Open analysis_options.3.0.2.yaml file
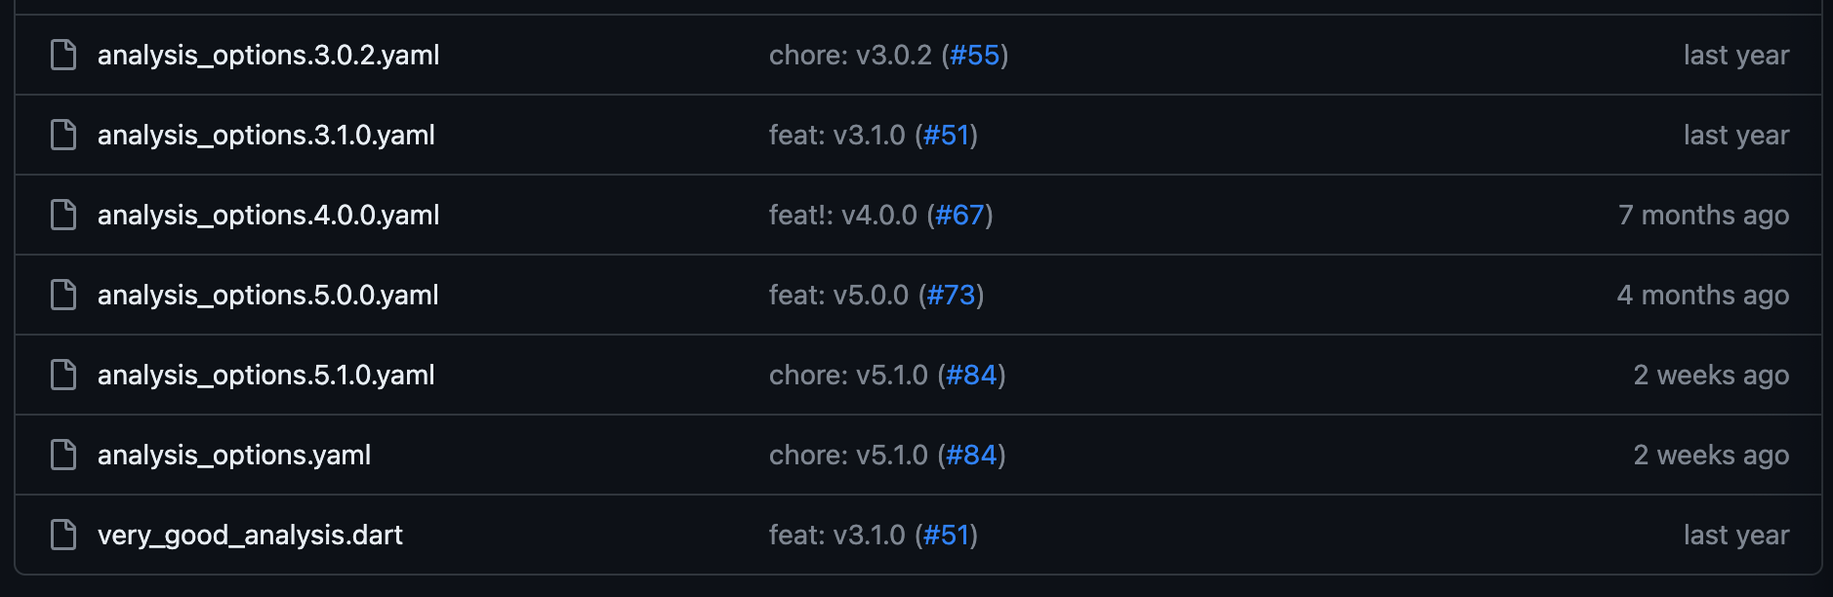Viewport: 1833px width, 597px height. [x=268, y=56]
